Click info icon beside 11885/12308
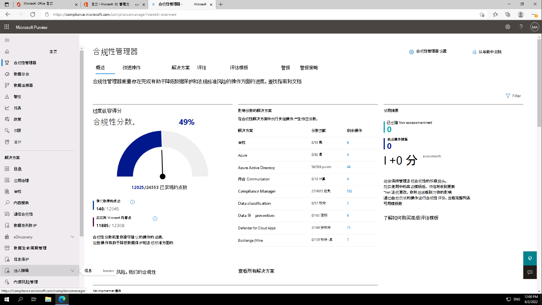The image size is (542, 305). (x=155, y=219)
